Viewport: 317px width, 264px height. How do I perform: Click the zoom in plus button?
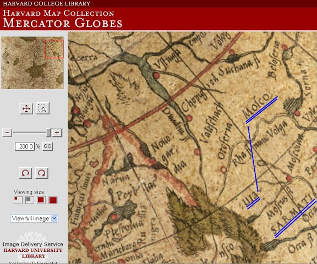point(57,133)
